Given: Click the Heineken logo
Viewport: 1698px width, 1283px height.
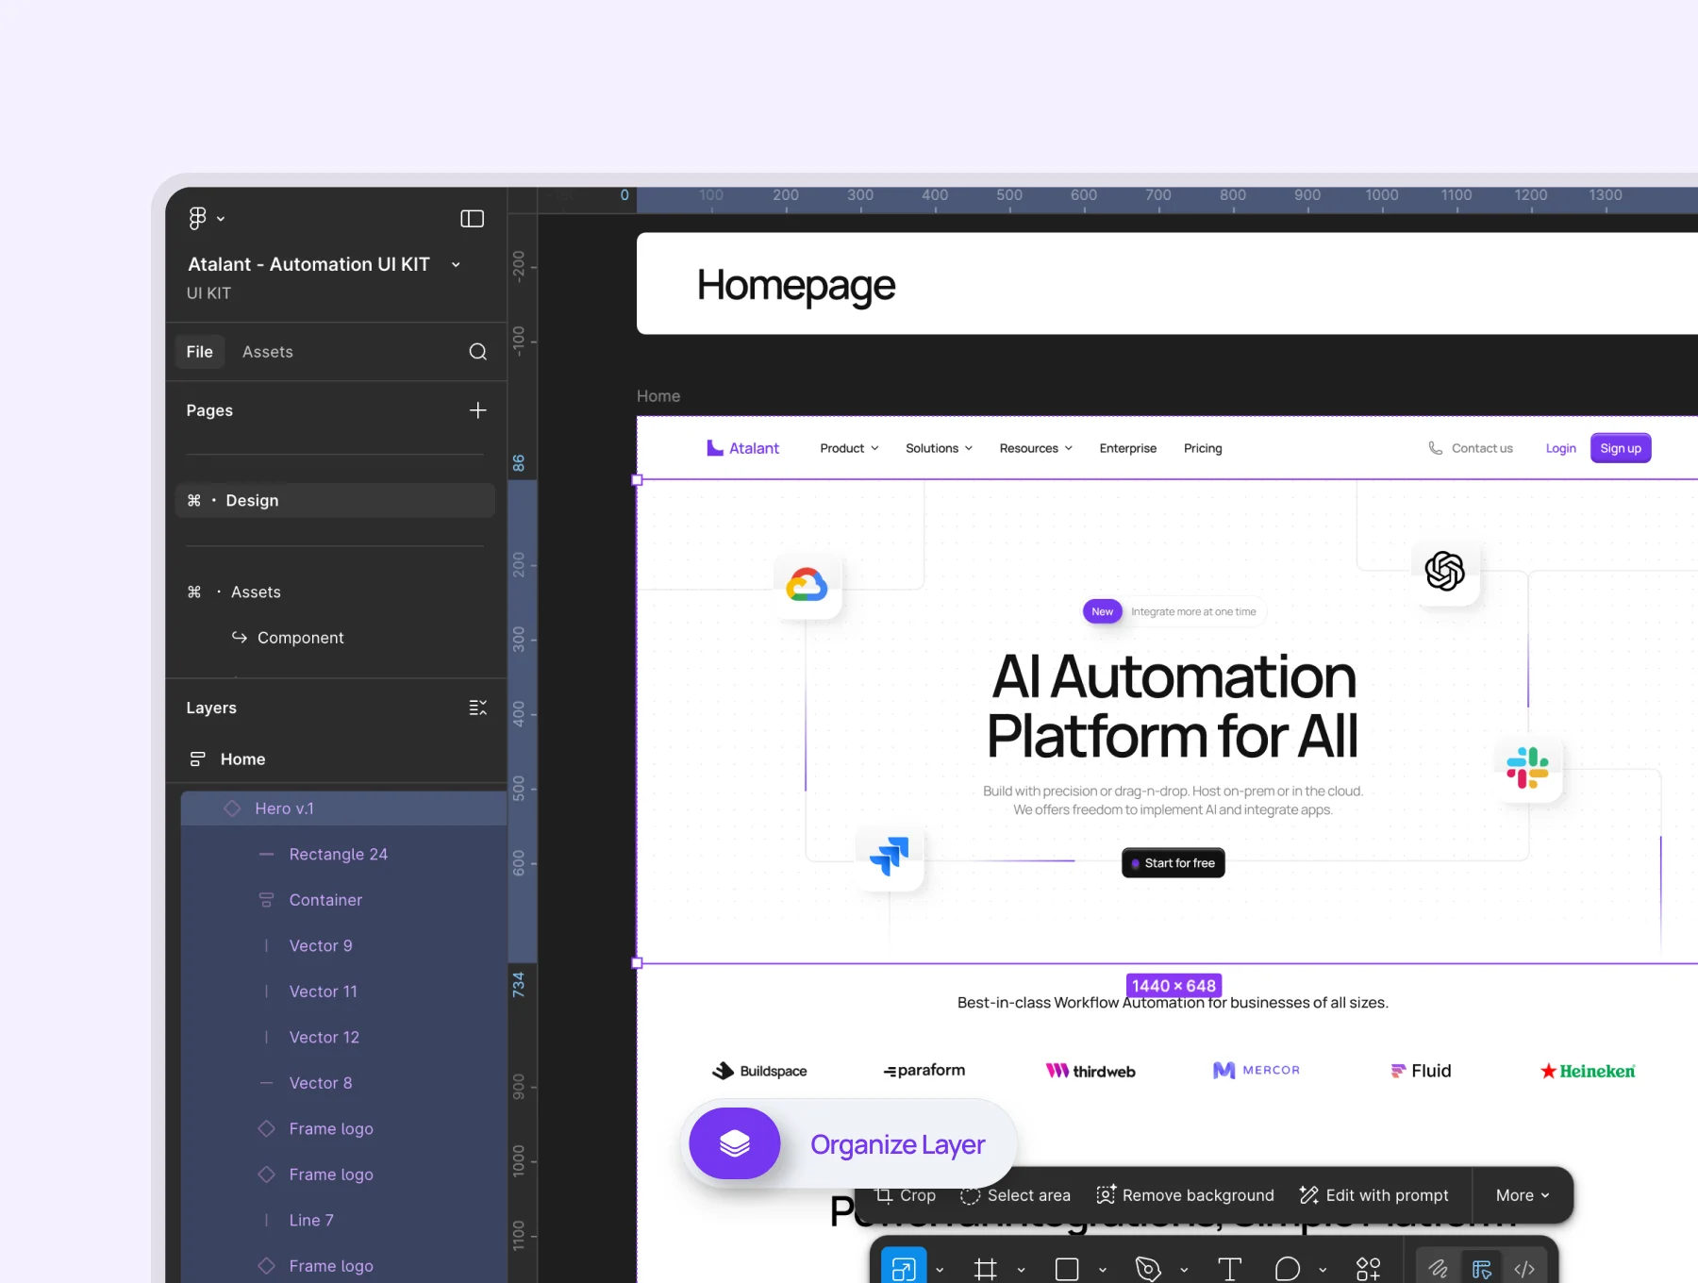Looking at the screenshot, I should (1588, 1071).
